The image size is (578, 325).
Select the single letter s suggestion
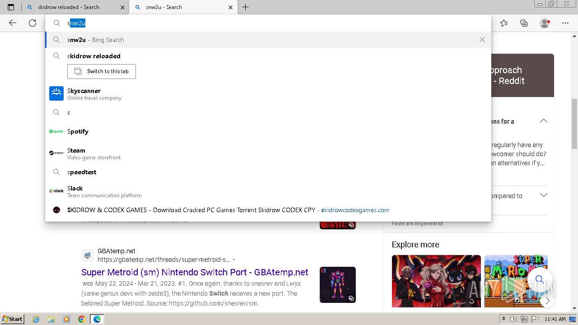(x=268, y=112)
